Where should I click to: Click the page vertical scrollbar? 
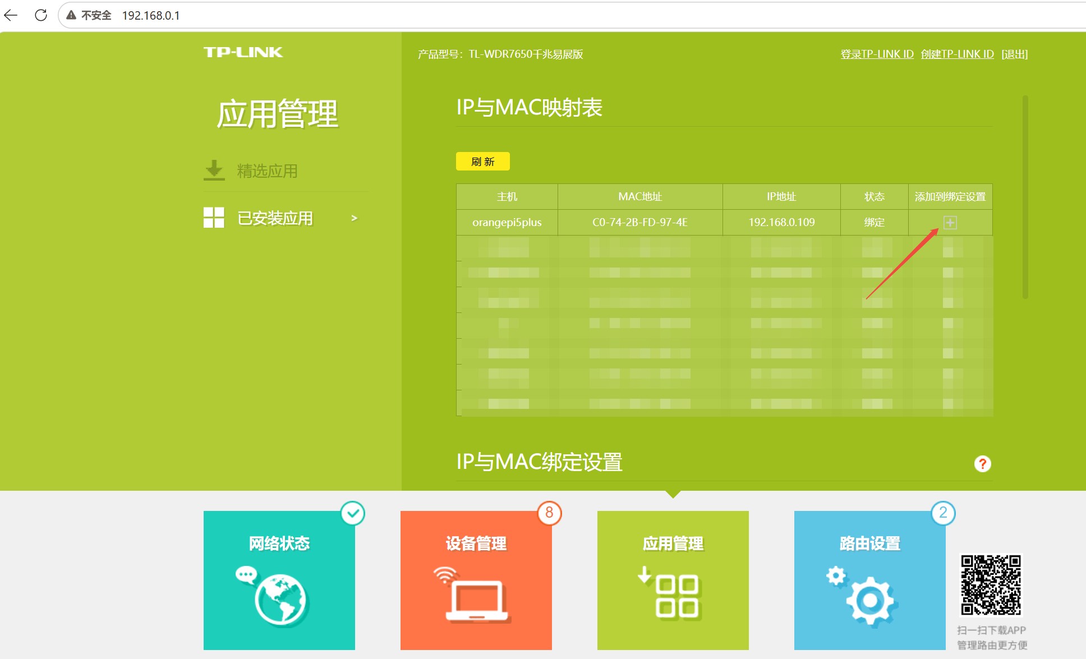point(1025,196)
